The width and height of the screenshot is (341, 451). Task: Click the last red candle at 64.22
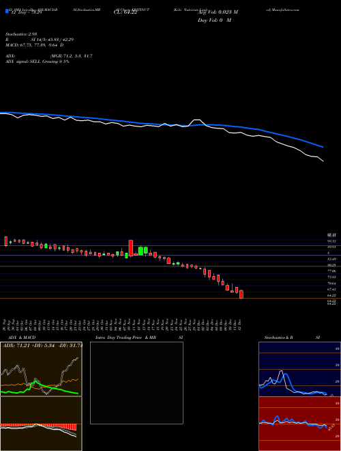click(x=241, y=295)
